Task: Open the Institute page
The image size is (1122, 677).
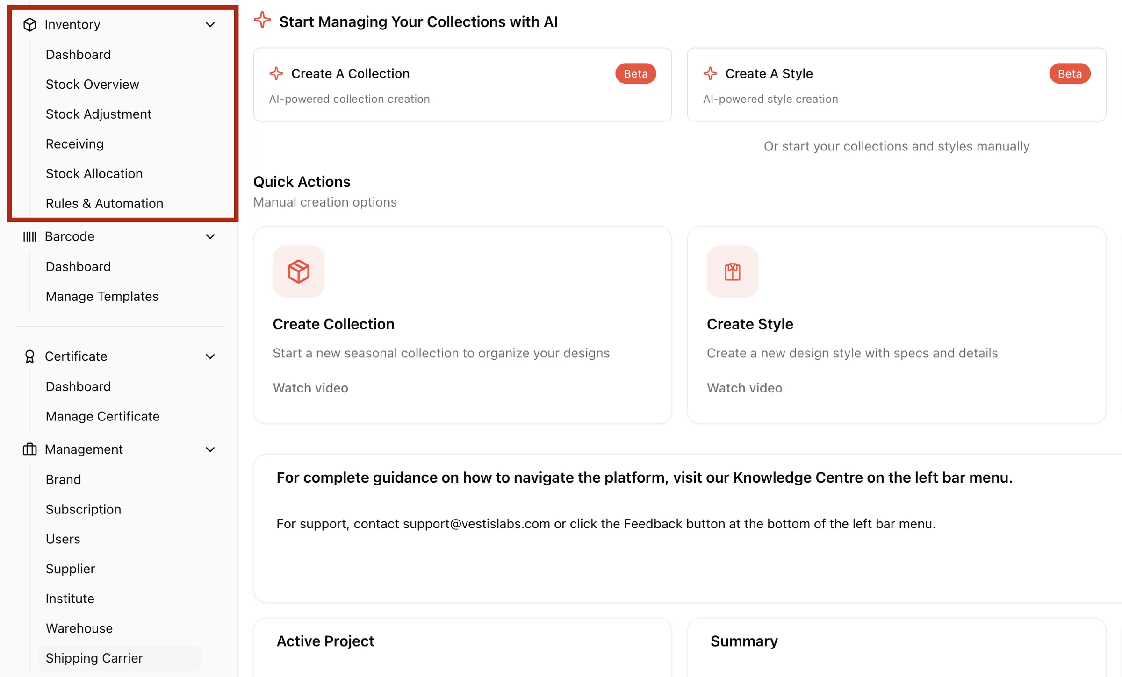Action: click(70, 599)
